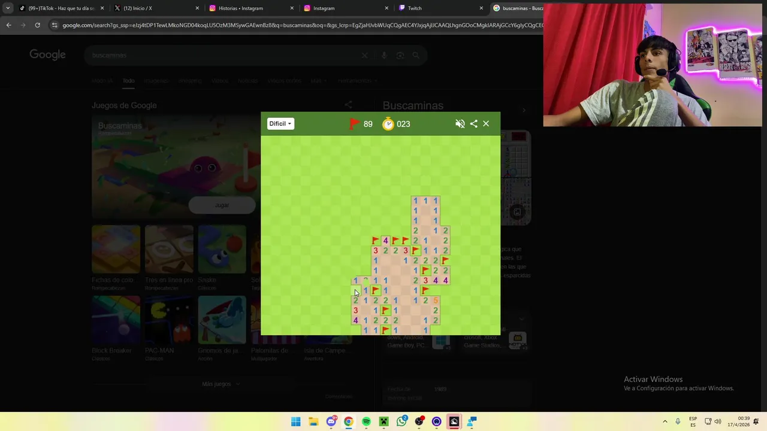
Task: Open the Fichas de colo... game thumbnail
Action: pyautogui.click(x=116, y=249)
